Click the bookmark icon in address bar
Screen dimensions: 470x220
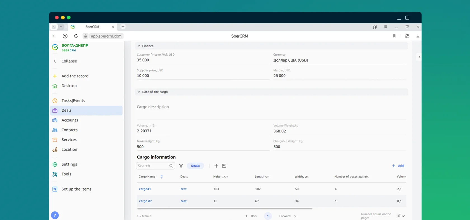[x=394, y=36]
